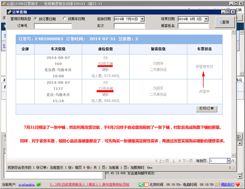The width and height of the screenshot is (245, 189).
Task: Open the 结束日期 date dropdown
Action: (x=206, y=19)
